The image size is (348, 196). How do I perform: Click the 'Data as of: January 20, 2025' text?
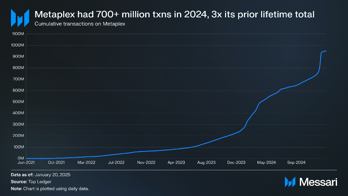(x=40, y=175)
